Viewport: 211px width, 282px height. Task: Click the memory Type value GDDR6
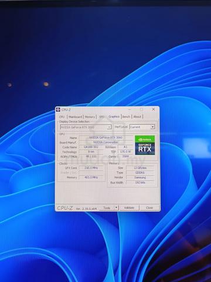(x=140, y=173)
